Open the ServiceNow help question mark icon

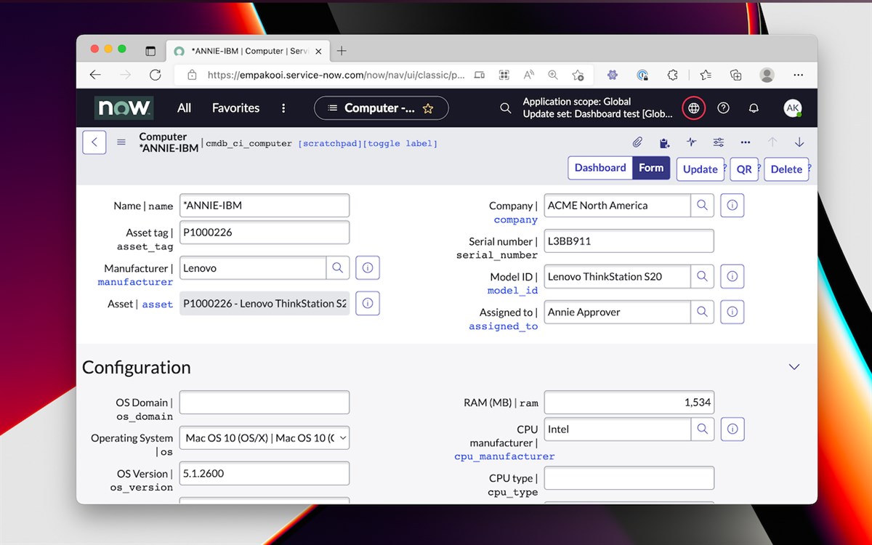723,108
